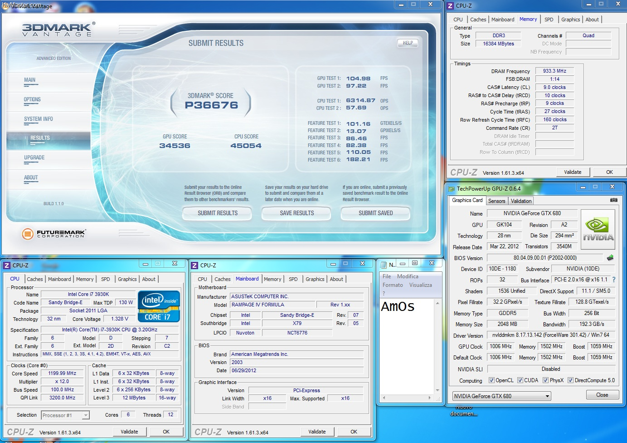Open the Visualizza menu in Notepad

click(420, 285)
